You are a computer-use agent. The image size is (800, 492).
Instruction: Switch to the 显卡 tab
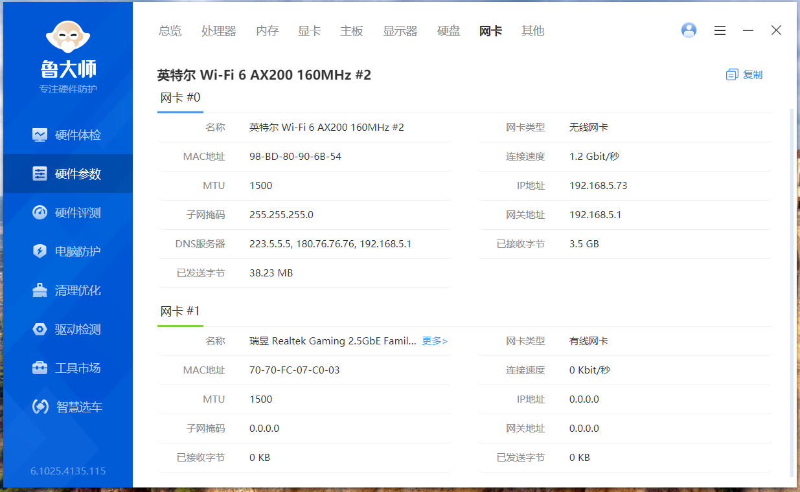coord(310,30)
